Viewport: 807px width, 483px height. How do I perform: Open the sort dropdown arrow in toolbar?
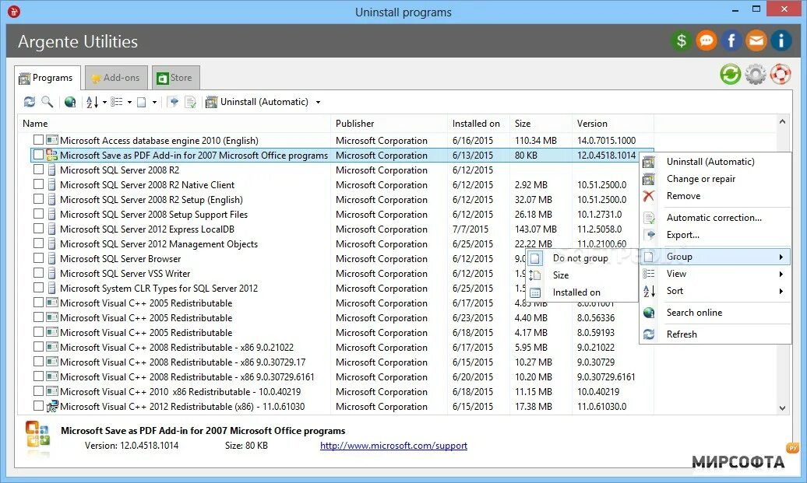pos(104,102)
